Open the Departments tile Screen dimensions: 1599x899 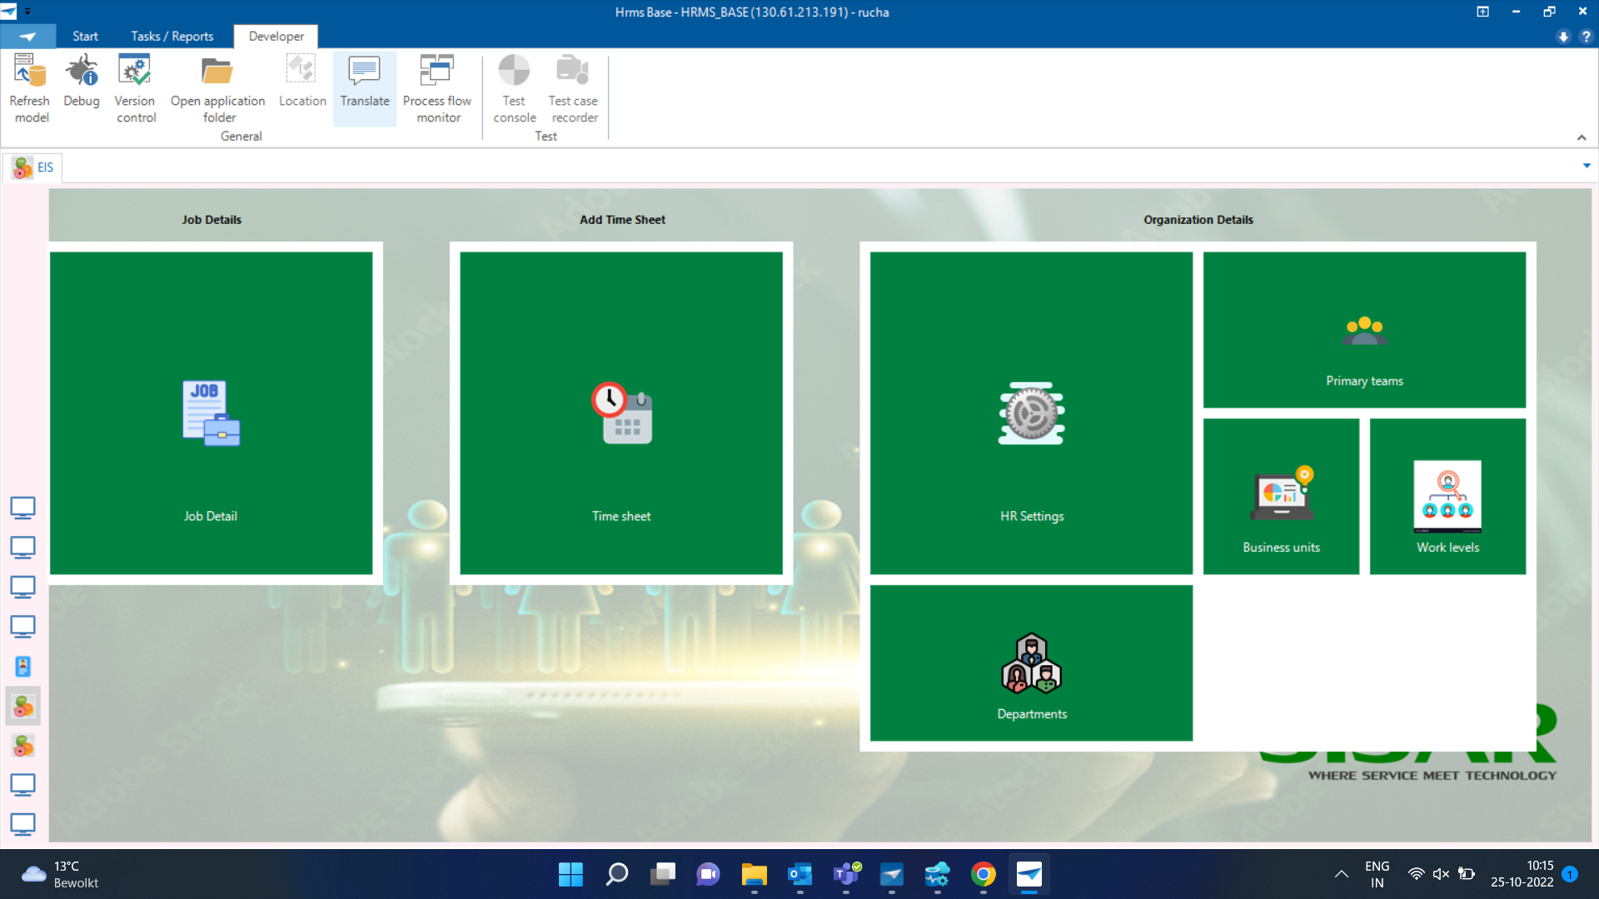point(1031,663)
